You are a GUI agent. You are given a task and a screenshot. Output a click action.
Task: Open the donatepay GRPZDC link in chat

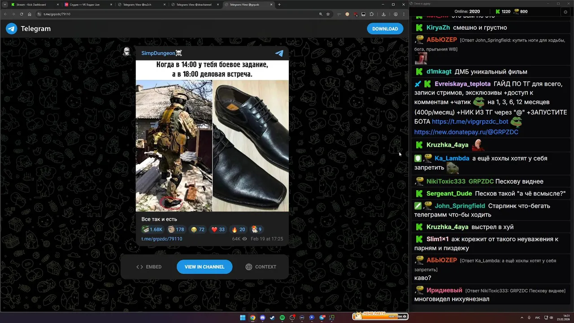(x=466, y=132)
